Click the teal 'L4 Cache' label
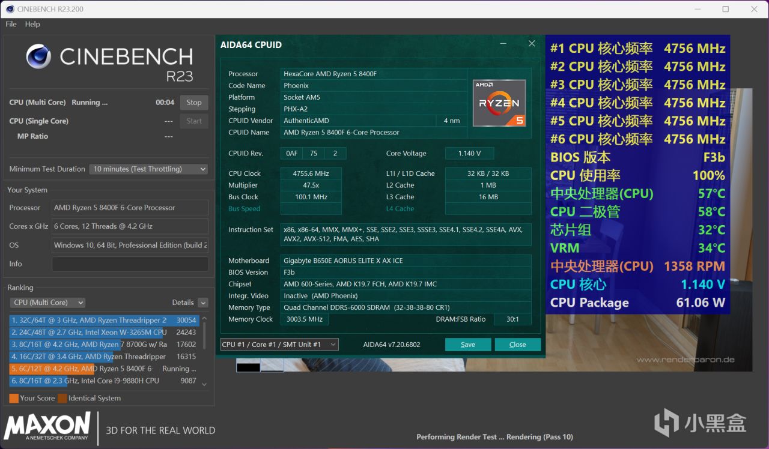This screenshot has width=769, height=449. pos(400,209)
